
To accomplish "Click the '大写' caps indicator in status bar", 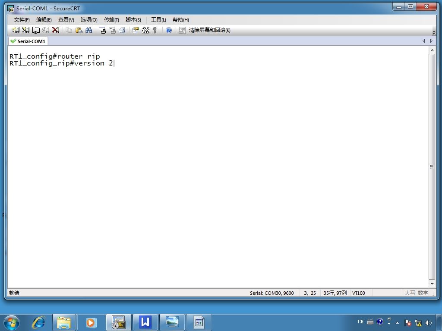I will [x=410, y=293].
